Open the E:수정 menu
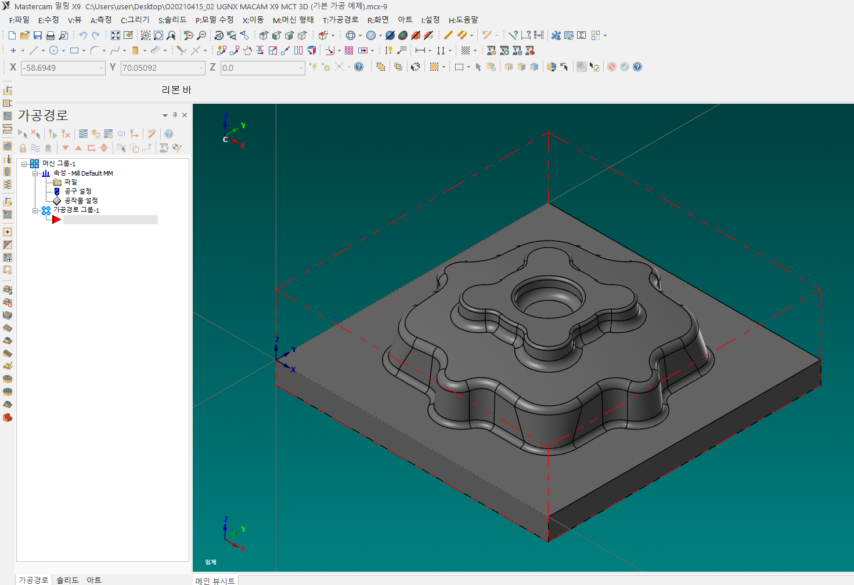Image resolution: width=854 pixels, height=585 pixels. pos(48,20)
